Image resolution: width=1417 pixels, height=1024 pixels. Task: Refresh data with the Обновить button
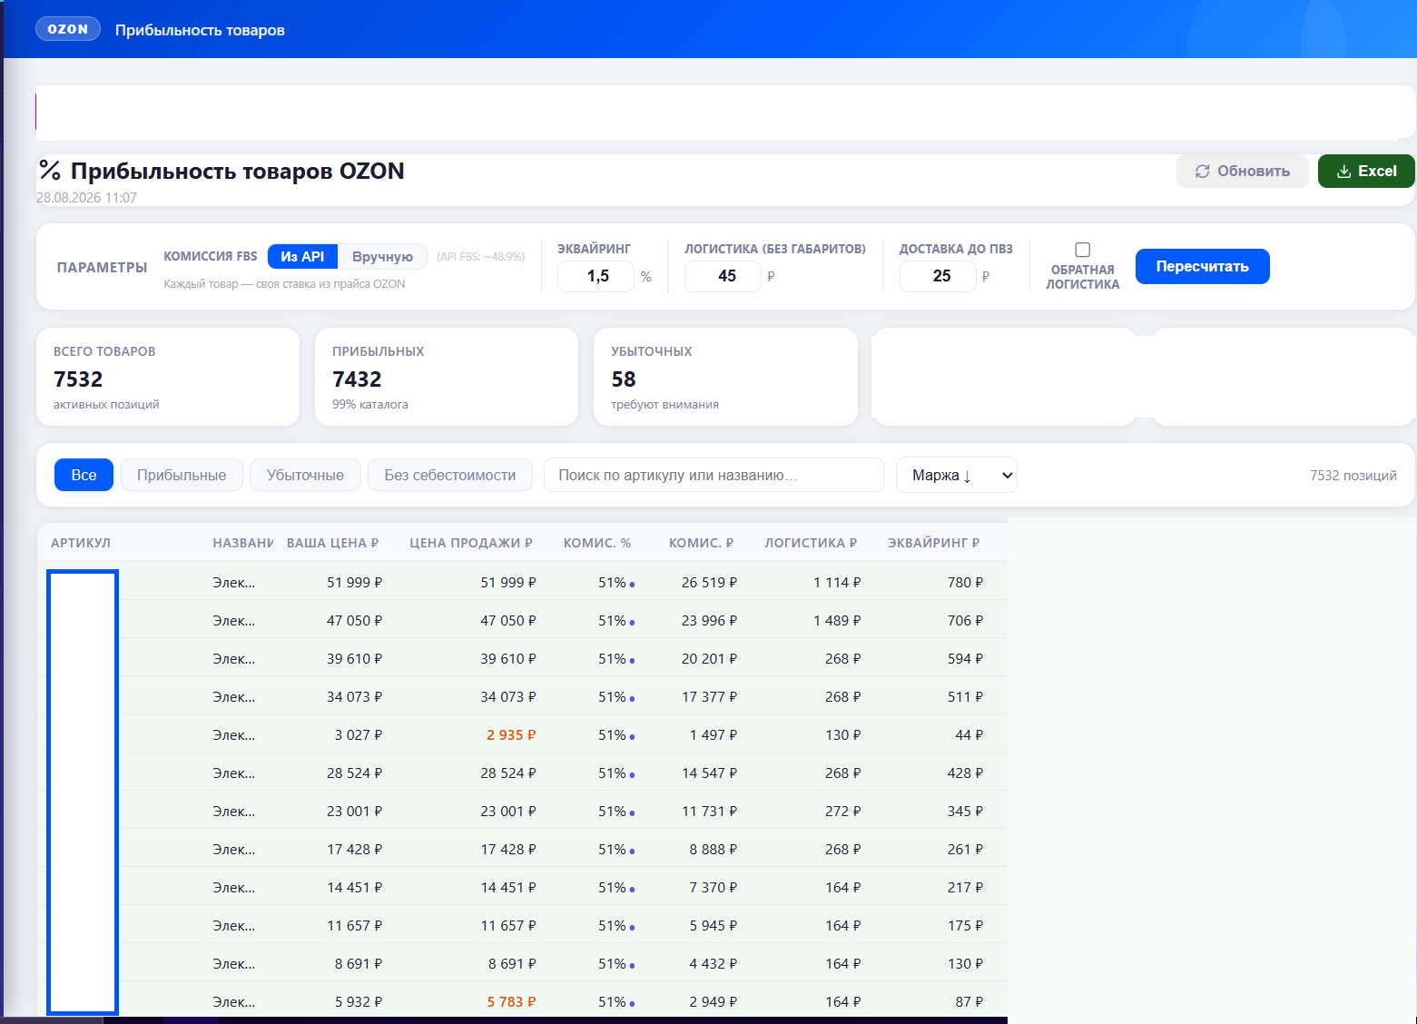pos(1242,171)
